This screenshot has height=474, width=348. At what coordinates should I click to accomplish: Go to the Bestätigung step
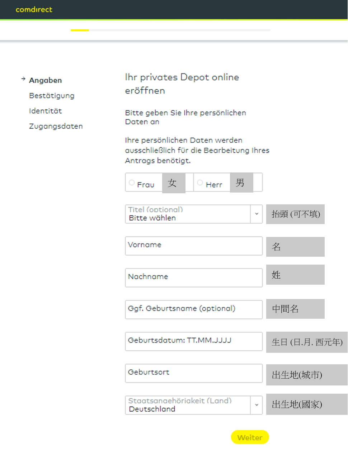[52, 96]
